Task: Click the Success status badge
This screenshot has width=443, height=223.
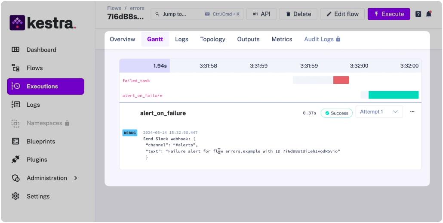Action: 336,113
